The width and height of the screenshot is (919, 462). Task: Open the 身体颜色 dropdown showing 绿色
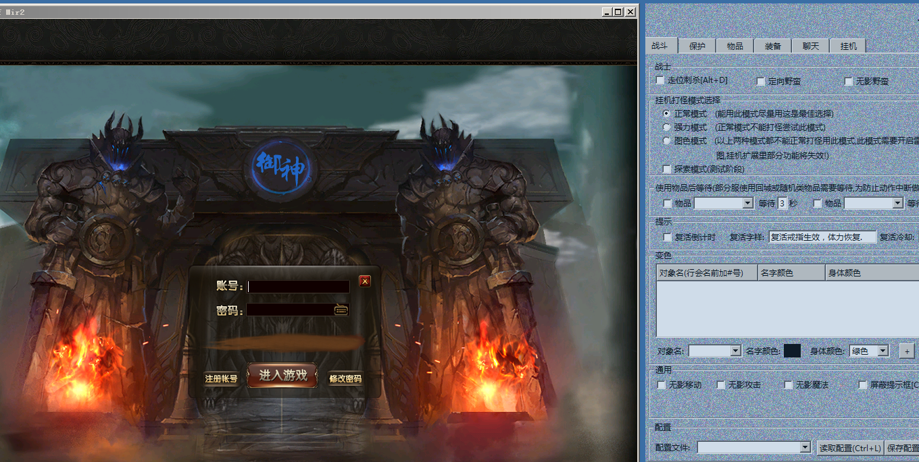883,351
